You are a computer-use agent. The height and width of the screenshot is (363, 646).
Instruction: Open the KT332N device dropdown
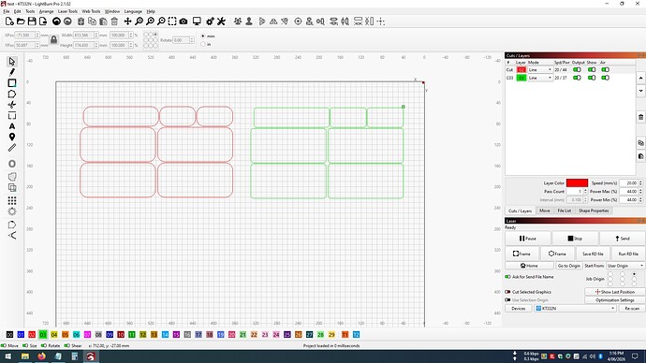pos(575,308)
